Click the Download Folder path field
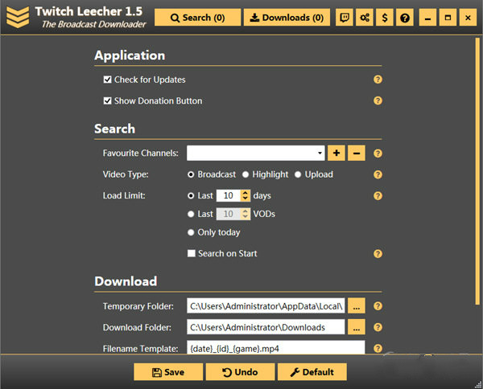Screen dimensions: 483x389 (x=266, y=327)
